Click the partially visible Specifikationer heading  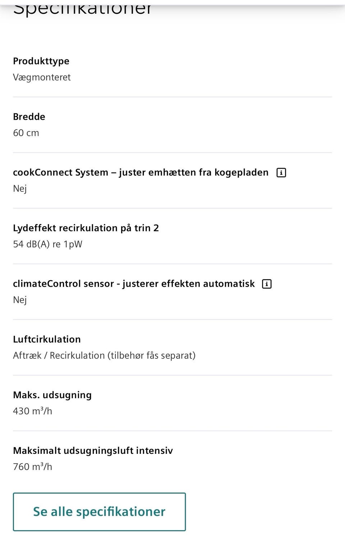82,9
